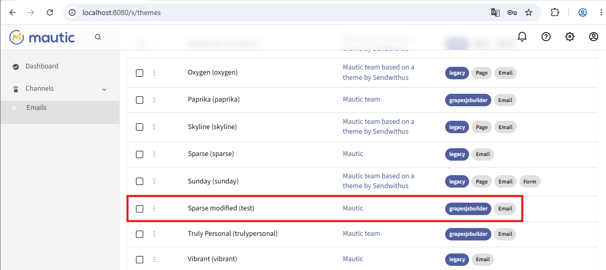The width and height of the screenshot is (606, 270).
Task: Open the Mautic user account icon
Action: tap(593, 37)
